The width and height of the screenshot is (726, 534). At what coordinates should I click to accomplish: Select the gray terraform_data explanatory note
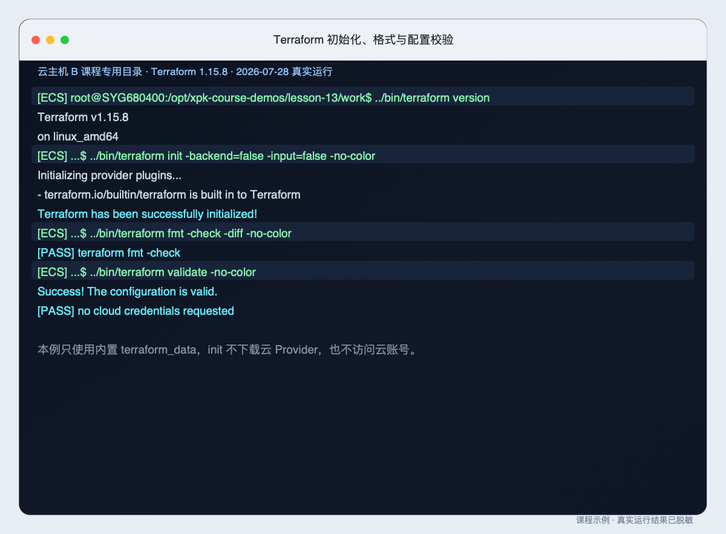(227, 349)
